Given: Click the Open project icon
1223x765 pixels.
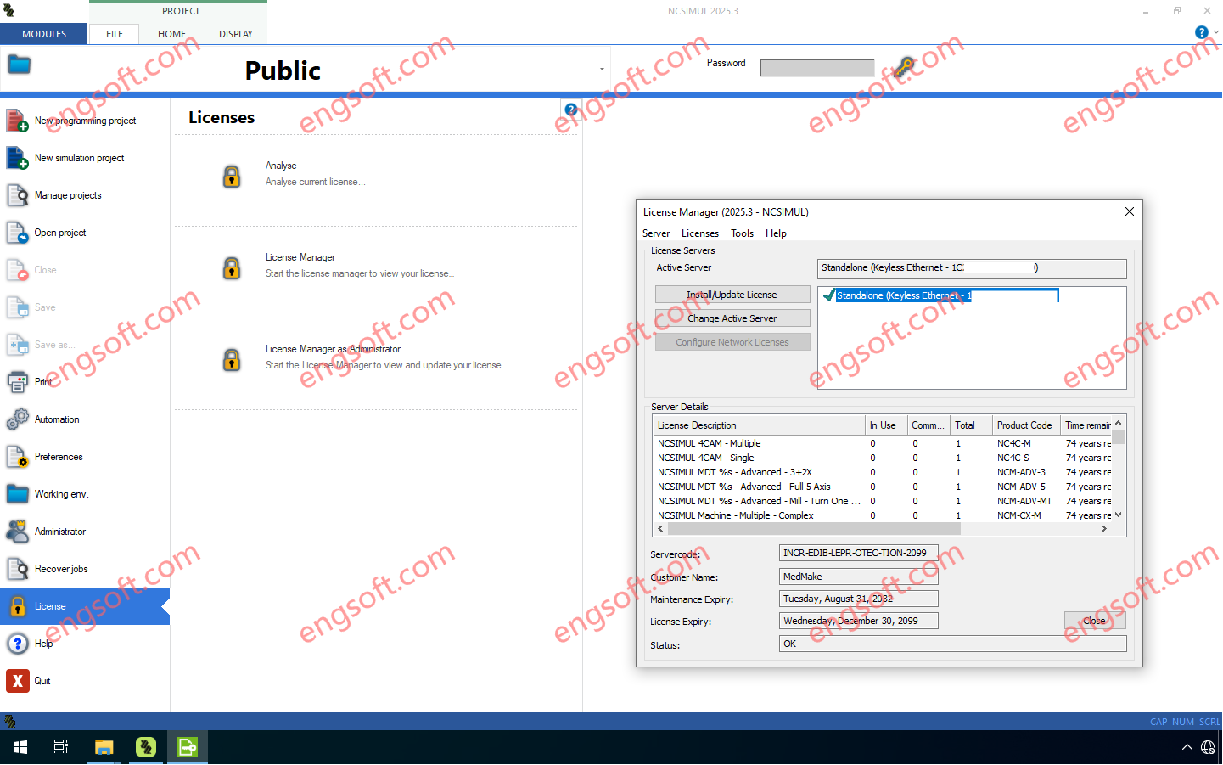Looking at the screenshot, I should pyautogui.click(x=18, y=233).
